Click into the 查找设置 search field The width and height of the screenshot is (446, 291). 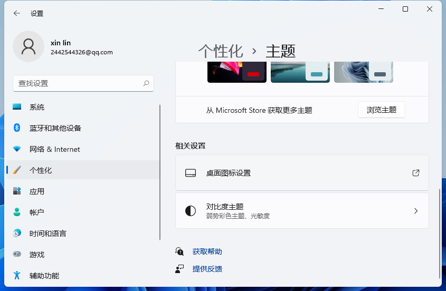tap(77, 83)
